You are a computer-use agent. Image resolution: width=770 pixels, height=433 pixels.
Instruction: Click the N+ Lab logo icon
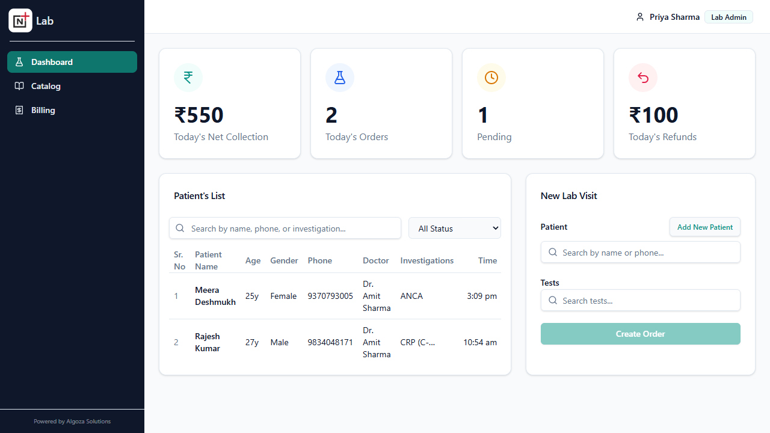pos(20,20)
